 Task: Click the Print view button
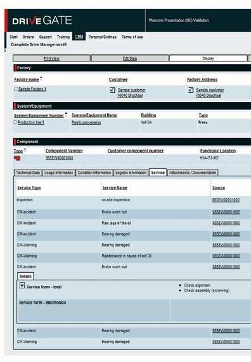(51, 58)
